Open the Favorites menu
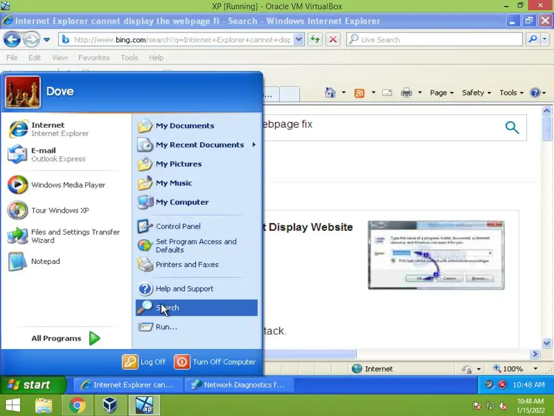Viewport: 554px width, 416px height. 94,57
